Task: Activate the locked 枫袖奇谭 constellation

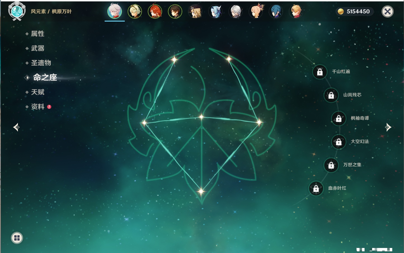Action: click(x=339, y=118)
